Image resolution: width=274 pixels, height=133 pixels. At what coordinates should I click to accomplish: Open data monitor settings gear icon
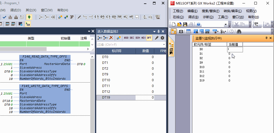[162, 38]
